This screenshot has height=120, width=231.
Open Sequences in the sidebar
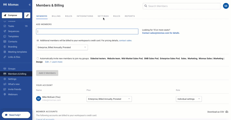pyautogui.click(x=14, y=31)
